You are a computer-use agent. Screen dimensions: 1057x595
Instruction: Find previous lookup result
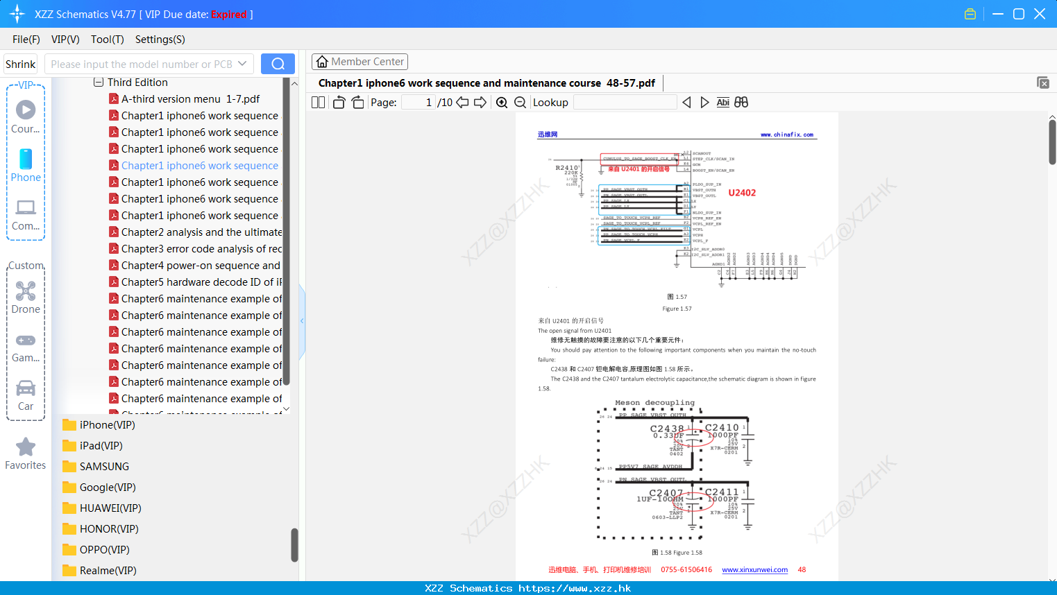[686, 102]
